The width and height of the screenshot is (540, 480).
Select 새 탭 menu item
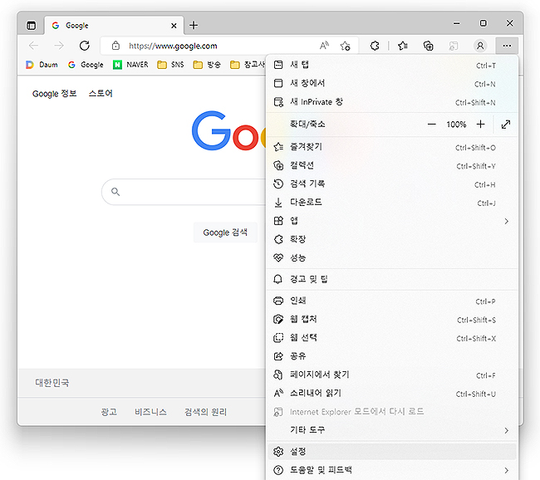coord(392,65)
